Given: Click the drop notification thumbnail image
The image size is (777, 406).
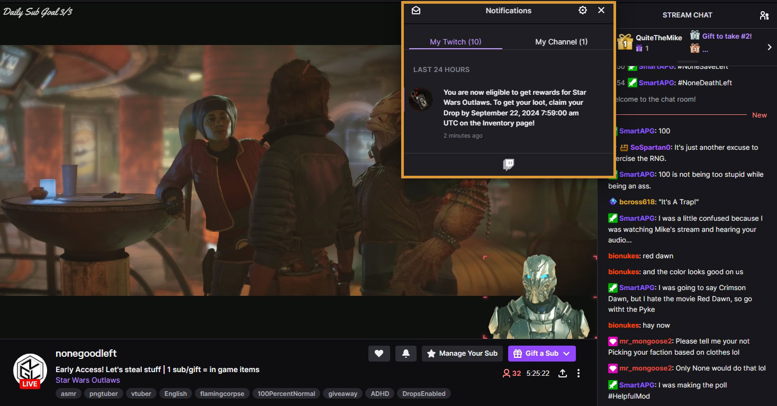Looking at the screenshot, I should (421, 100).
